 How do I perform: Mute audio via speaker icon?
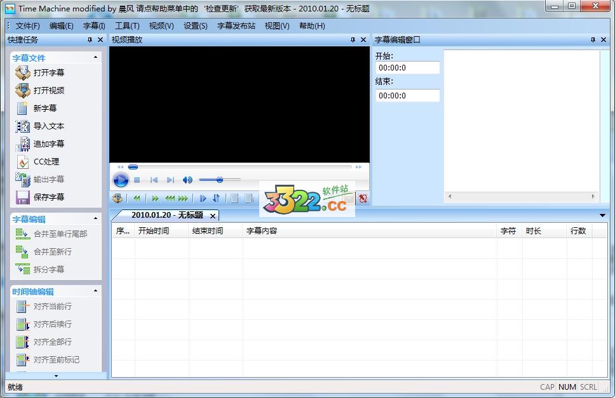tap(187, 180)
